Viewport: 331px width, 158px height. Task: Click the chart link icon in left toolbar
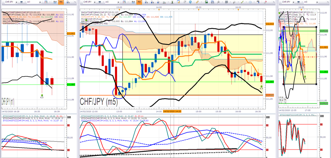22,2
